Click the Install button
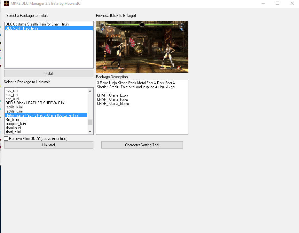 pyautogui.click(x=49, y=73)
